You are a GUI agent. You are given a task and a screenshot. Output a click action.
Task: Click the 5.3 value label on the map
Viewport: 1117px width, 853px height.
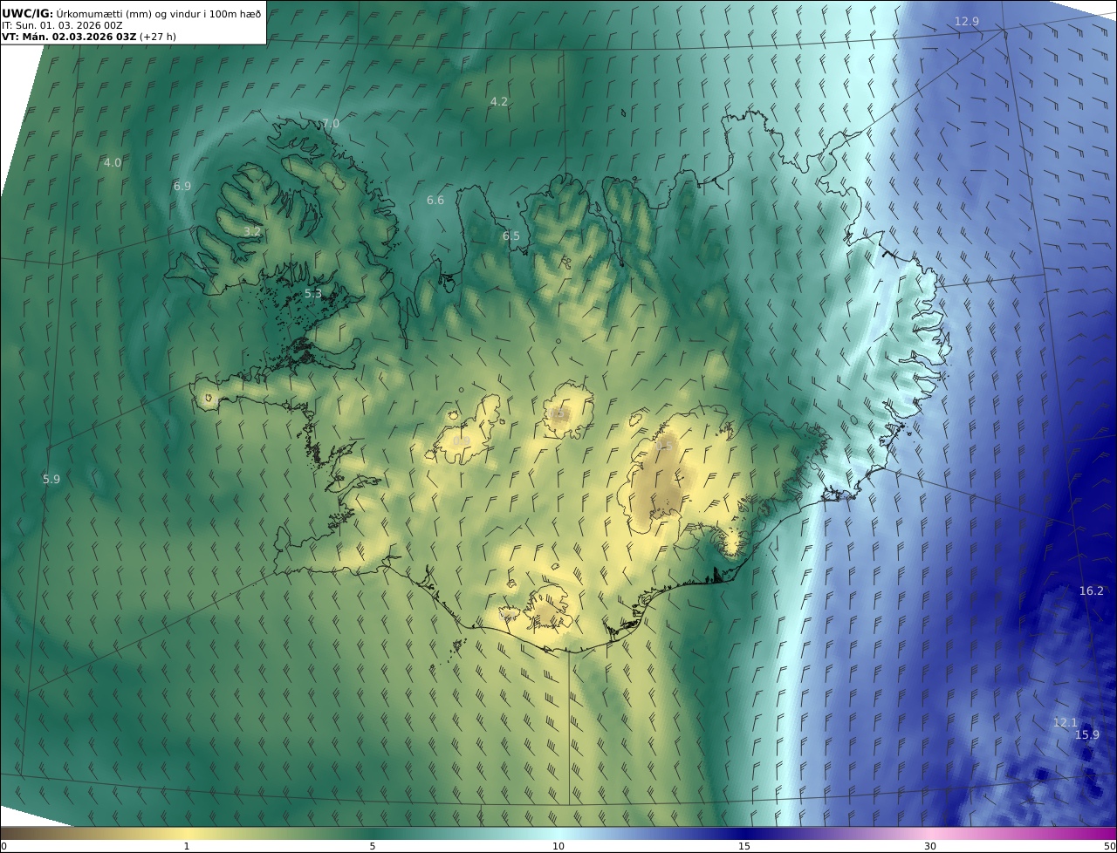[312, 294]
